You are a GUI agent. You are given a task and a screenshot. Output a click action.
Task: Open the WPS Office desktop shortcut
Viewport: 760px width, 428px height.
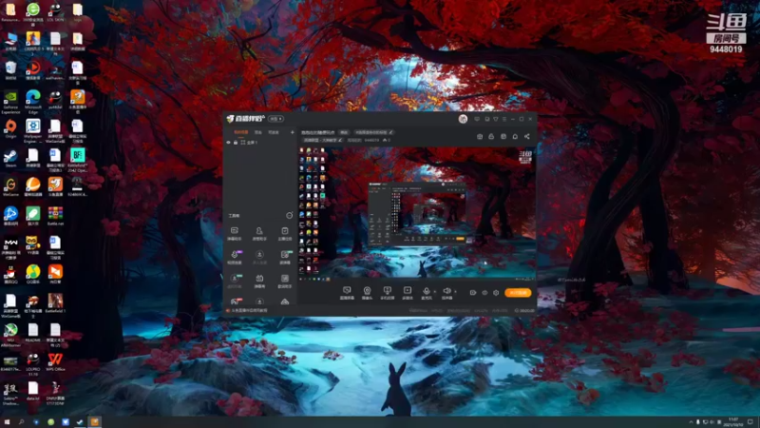point(55,362)
